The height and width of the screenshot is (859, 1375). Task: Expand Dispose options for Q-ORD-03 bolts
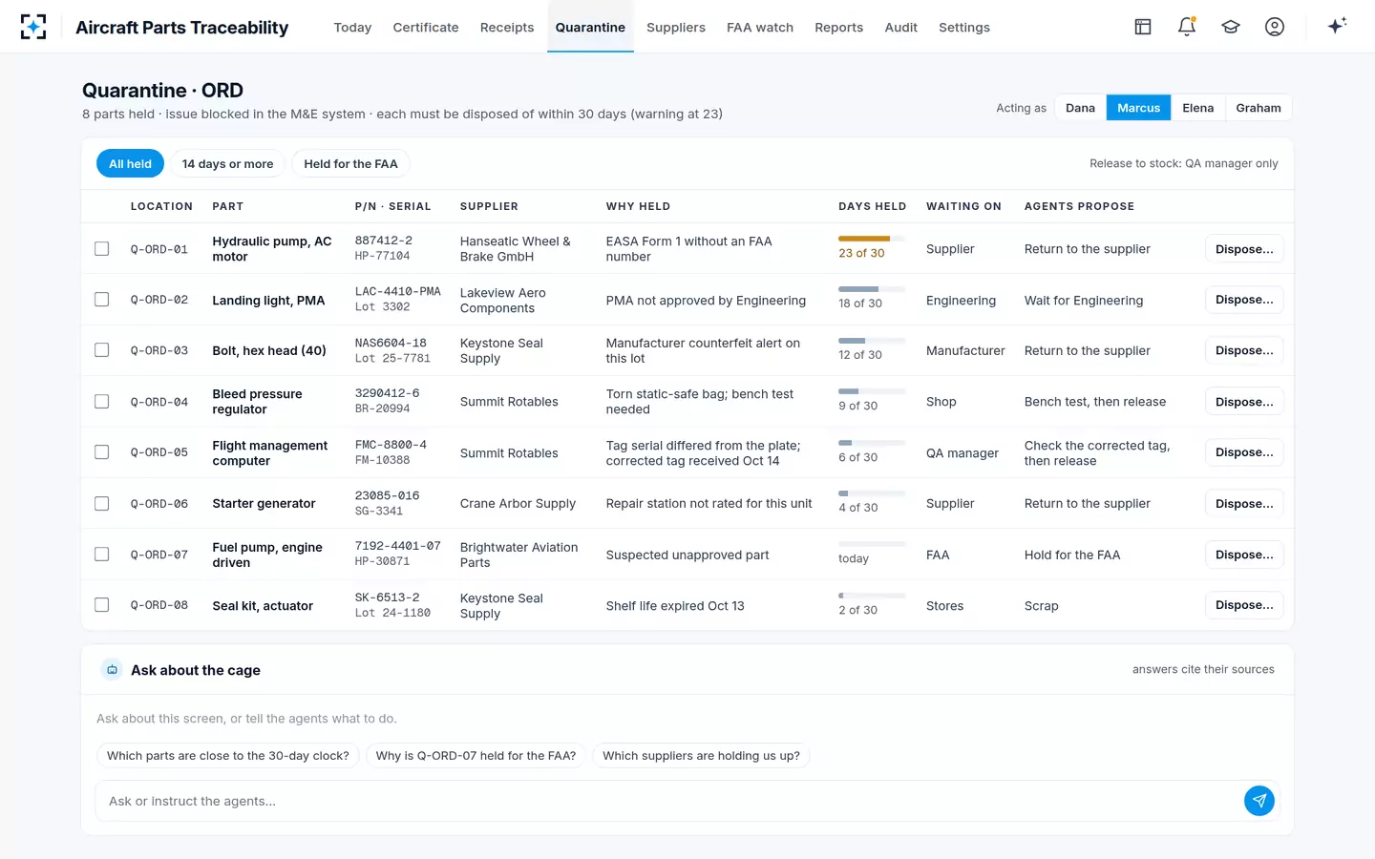[x=1244, y=350]
